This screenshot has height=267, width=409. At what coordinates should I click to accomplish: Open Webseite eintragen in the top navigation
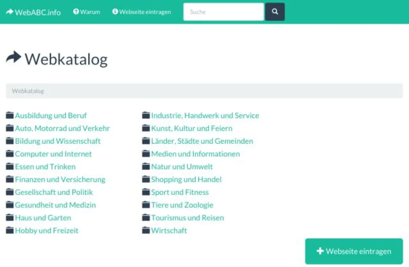tap(145, 12)
